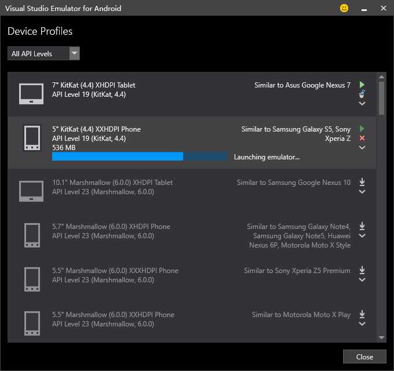
Task: Click '5.7" Marshmallow (6.0.0) XHDPI Phone' title
Action: point(111,227)
